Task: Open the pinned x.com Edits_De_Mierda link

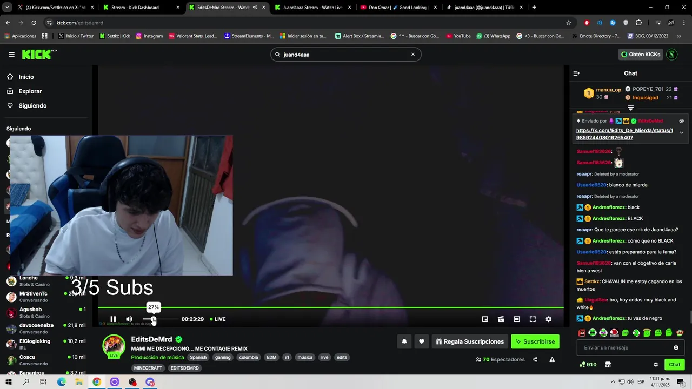Action: [624, 134]
